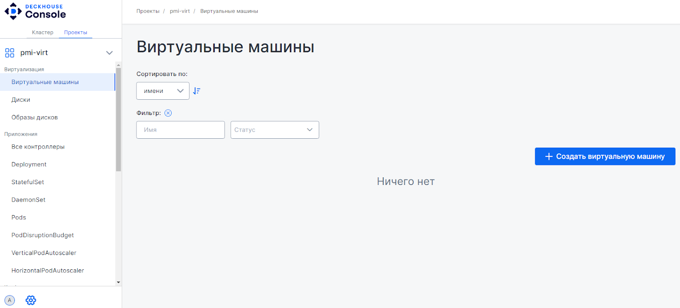Open settings via the gear icon
Screen dimensions: 680x308
coord(31,300)
